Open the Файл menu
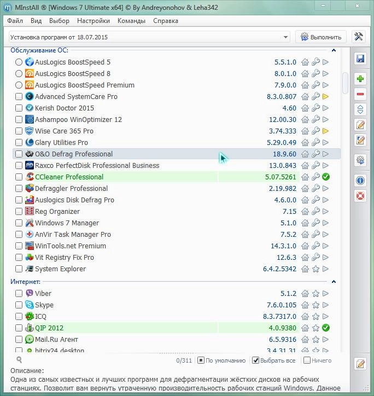374x396 pixels. [15, 21]
